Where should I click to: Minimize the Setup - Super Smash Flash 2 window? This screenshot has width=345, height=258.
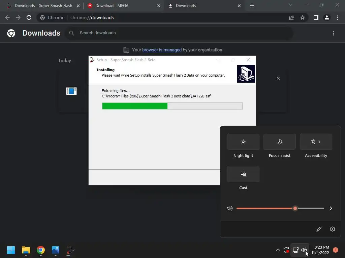click(x=218, y=60)
